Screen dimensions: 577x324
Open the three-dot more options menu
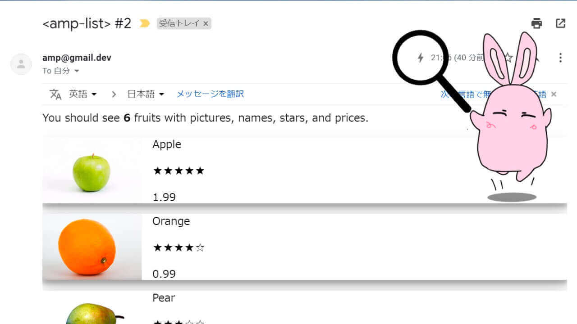point(560,58)
